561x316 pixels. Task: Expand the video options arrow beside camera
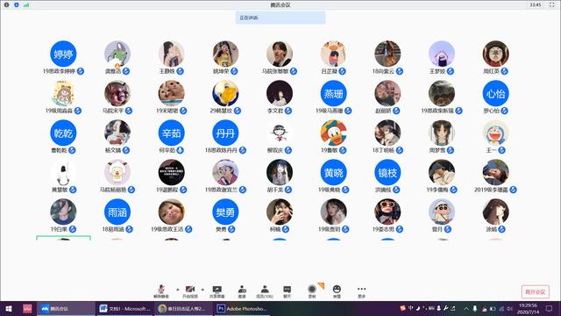coord(202,289)
